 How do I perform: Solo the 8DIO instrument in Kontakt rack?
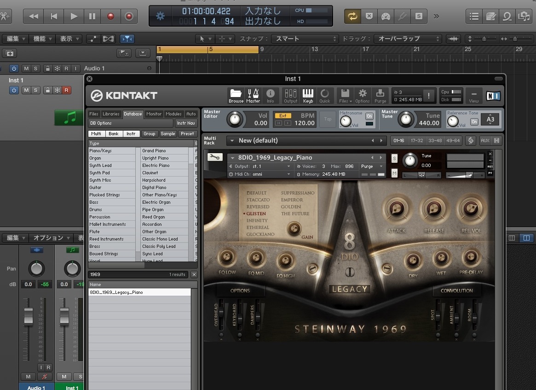click(394, 158)
